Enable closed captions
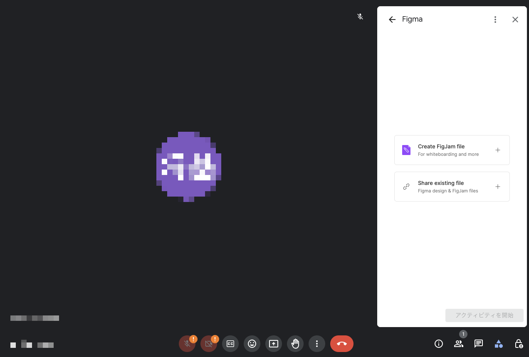 pos(230,344)
